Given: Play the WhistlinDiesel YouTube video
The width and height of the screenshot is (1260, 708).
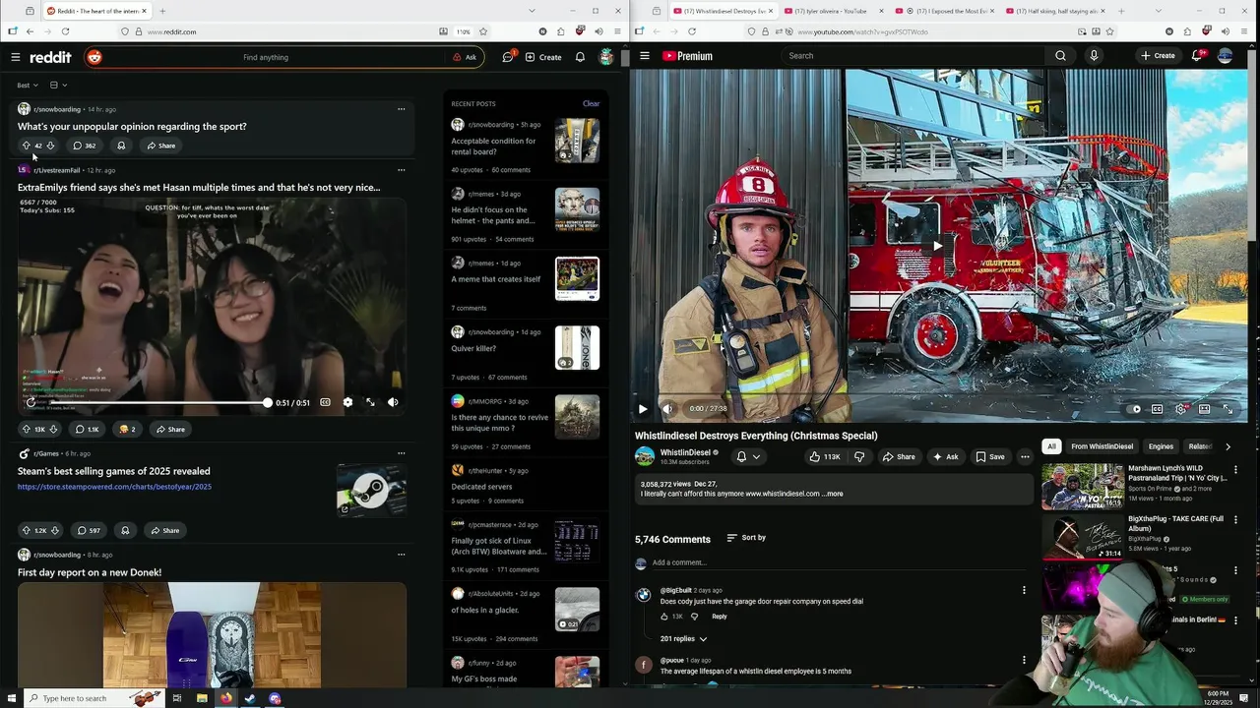Looking at the screenshot, I should coord(643,409).
